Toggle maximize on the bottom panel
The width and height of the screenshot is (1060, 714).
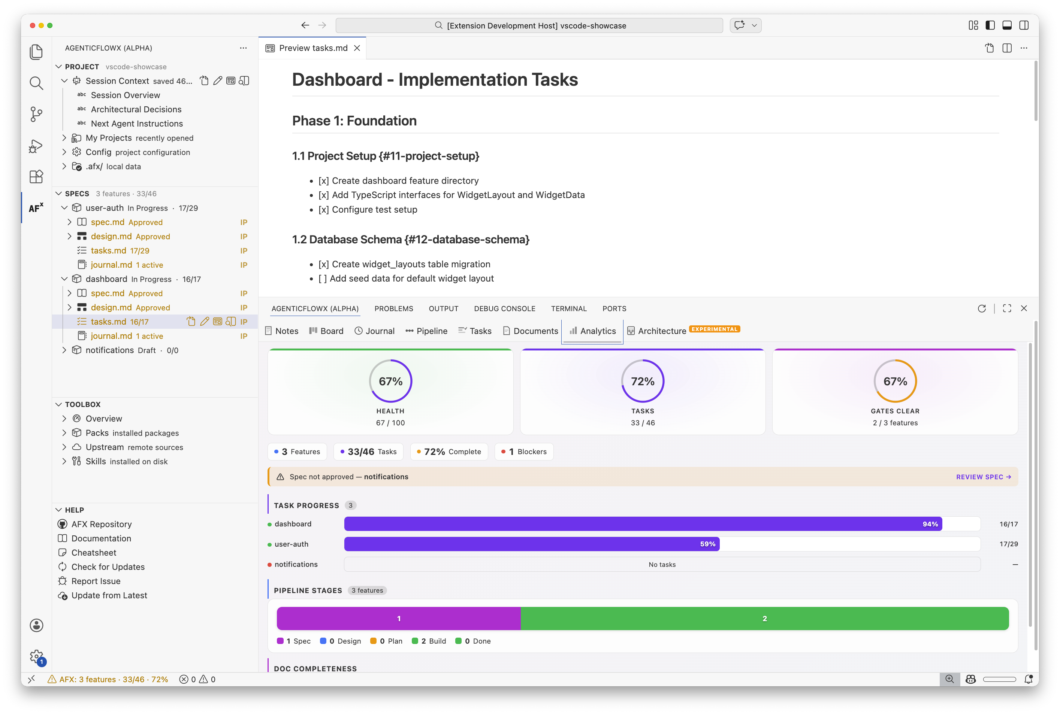(1007, 308)
